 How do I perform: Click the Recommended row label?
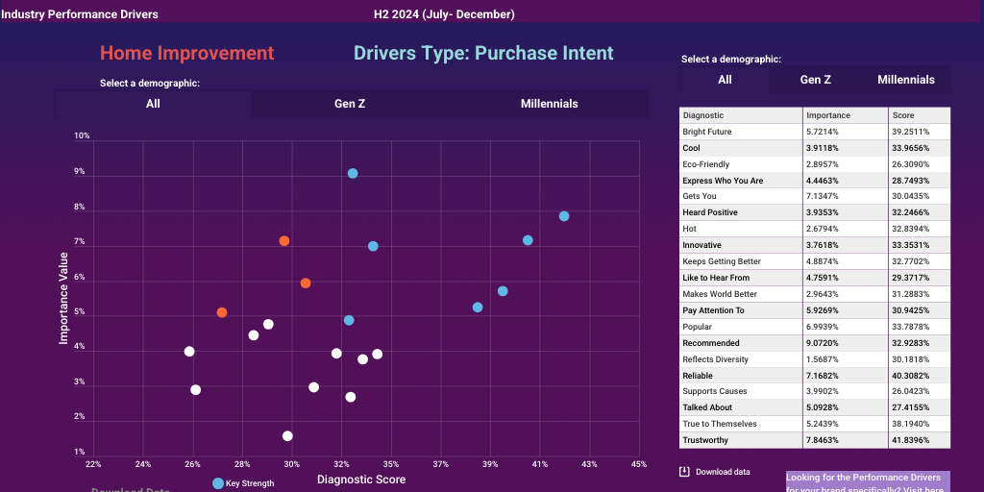coord(711,343)
